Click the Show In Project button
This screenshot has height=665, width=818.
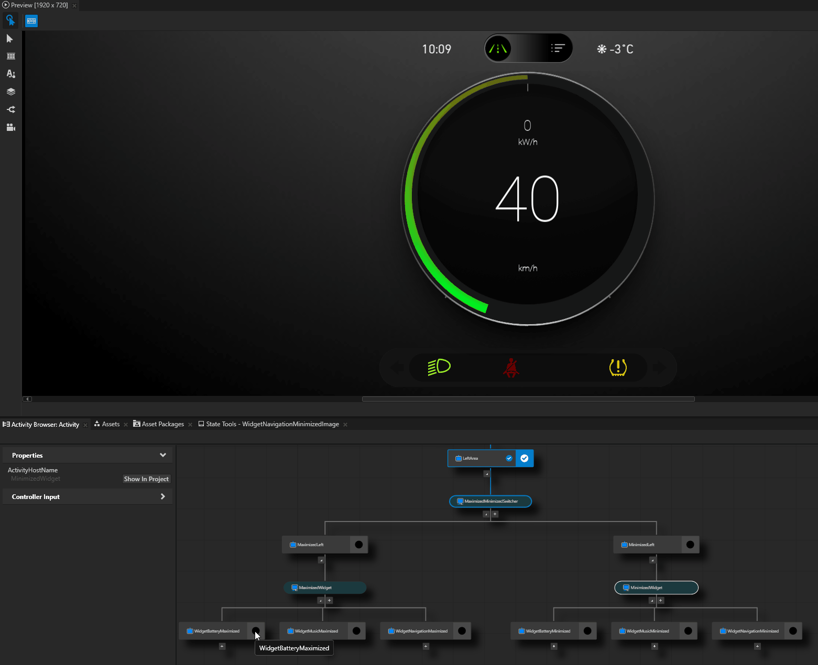click(146, 478)
